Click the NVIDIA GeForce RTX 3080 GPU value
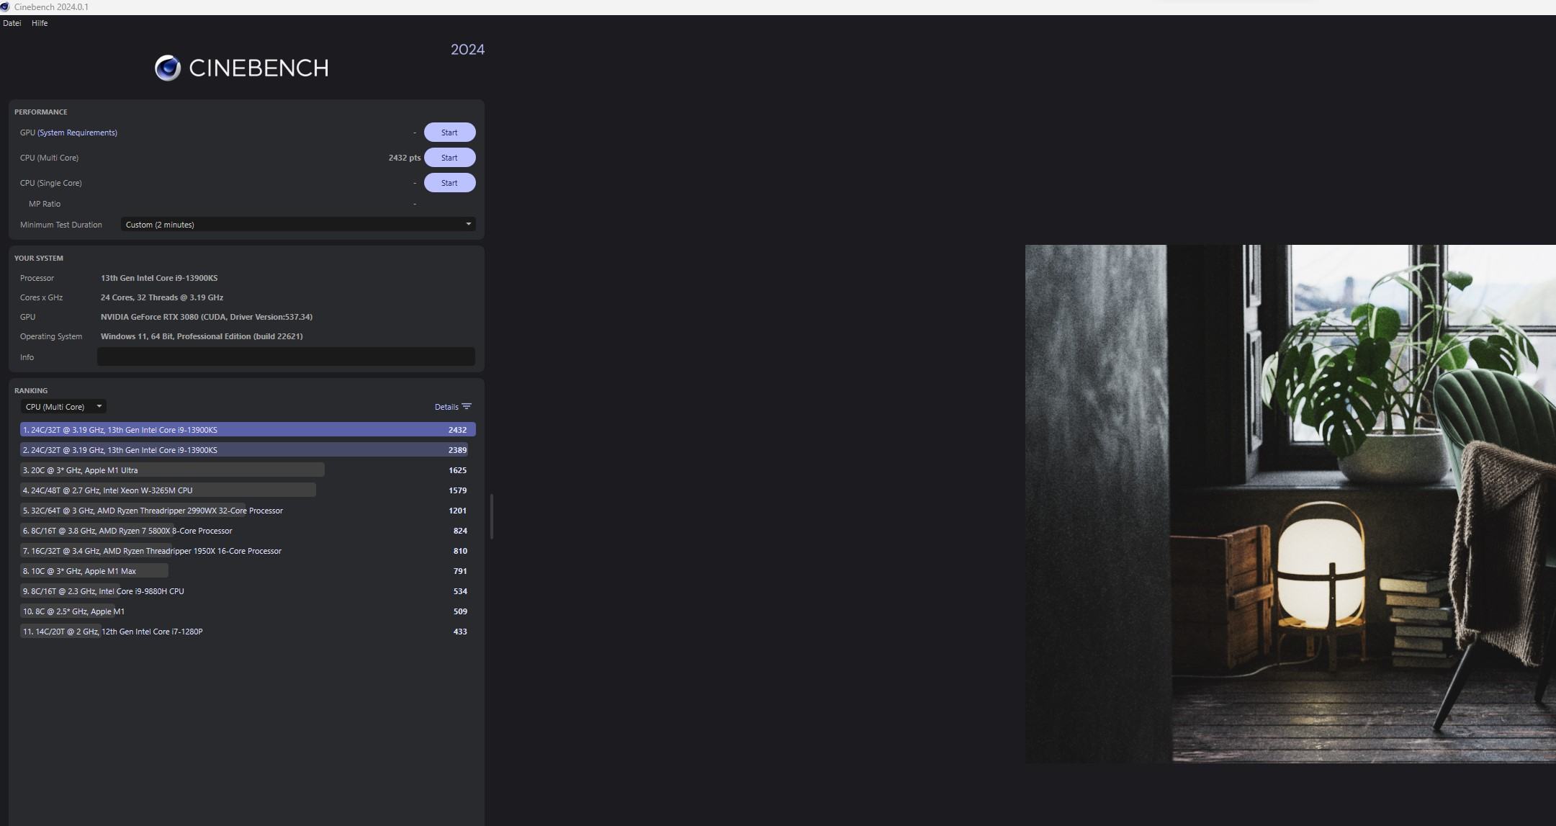Screen dimensions: 1556x826 pyautogui.click(x=207, y=317)
